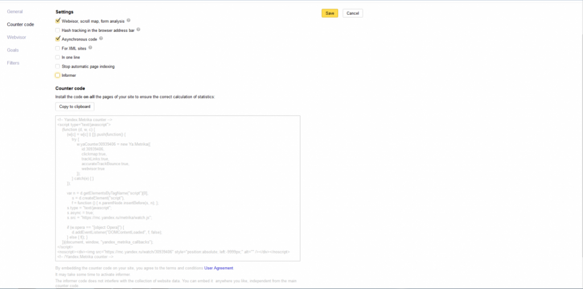Open help icon next to Webvisor, scroll map option
Viewport: 583px width, 289px height.
point(129,20)
